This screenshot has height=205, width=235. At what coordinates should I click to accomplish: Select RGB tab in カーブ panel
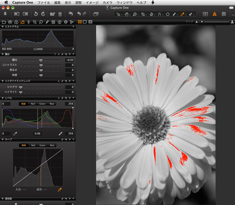pyautogui.click(x=24, y=145)
